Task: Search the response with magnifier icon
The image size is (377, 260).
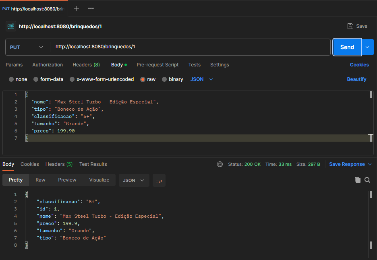Action: coord(367,180)
